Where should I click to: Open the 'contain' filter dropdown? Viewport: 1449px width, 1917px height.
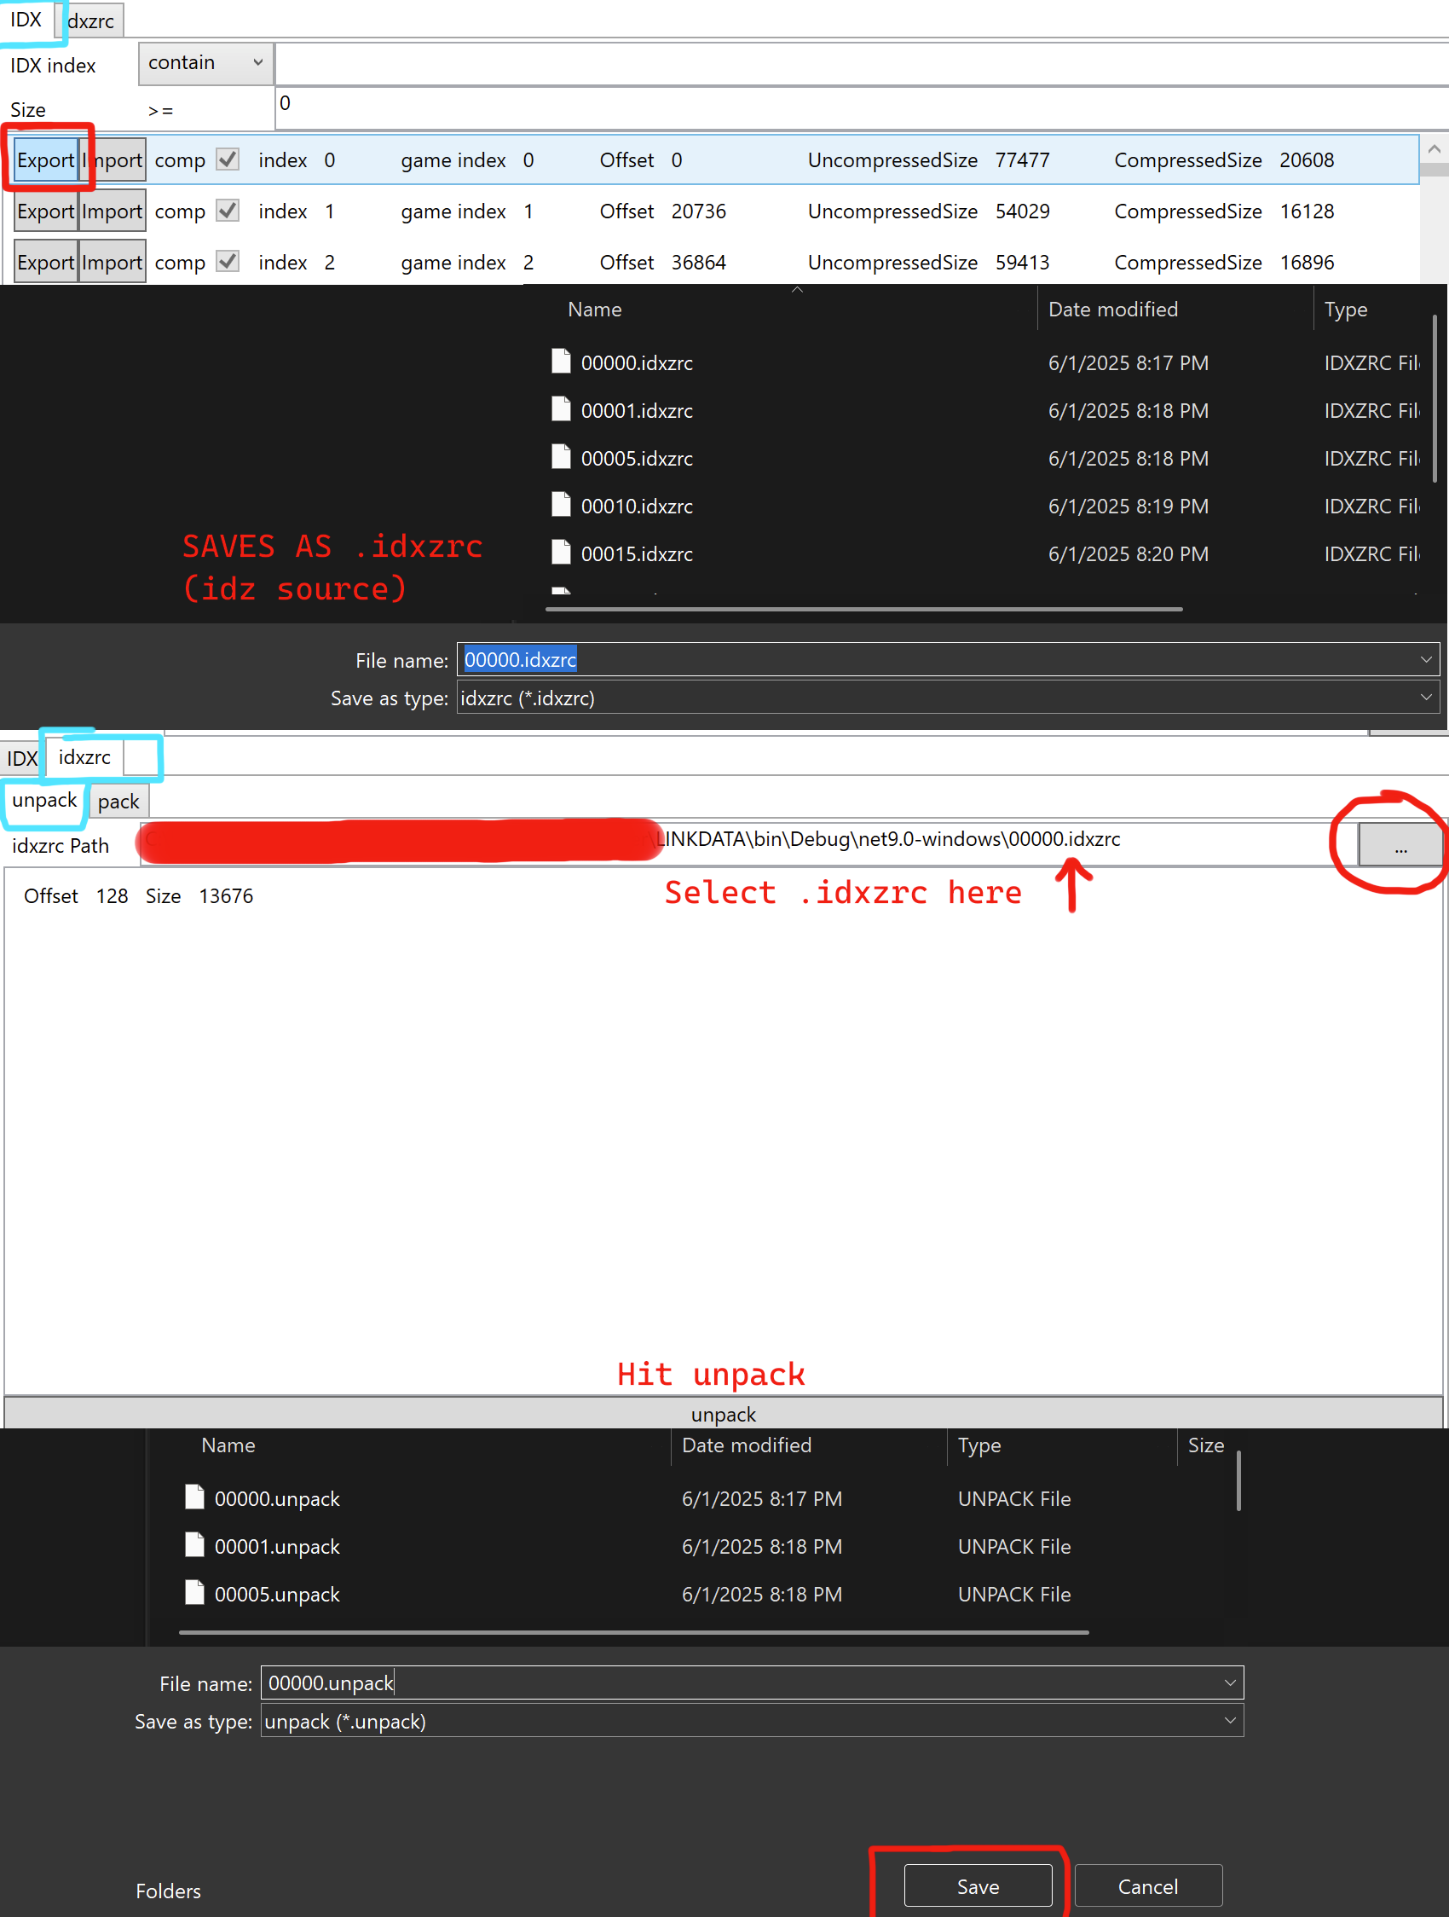[x=205, y=63]
